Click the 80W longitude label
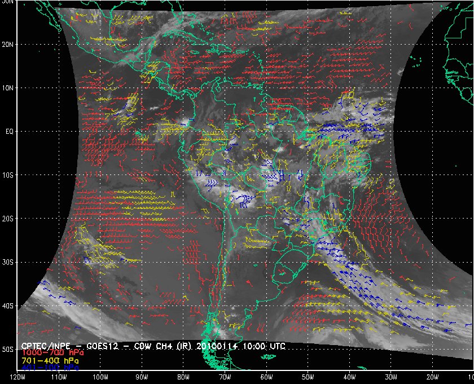 pyautogui.click(x=183, y=377)
